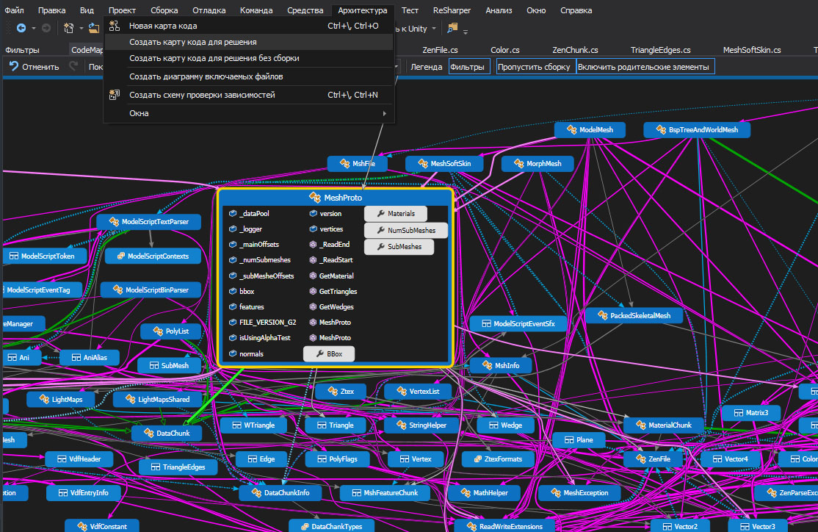Select the BspTreeAndWorldMesh node
The width and height of the screenshot is (818, 532).
[x=696, y=130]
